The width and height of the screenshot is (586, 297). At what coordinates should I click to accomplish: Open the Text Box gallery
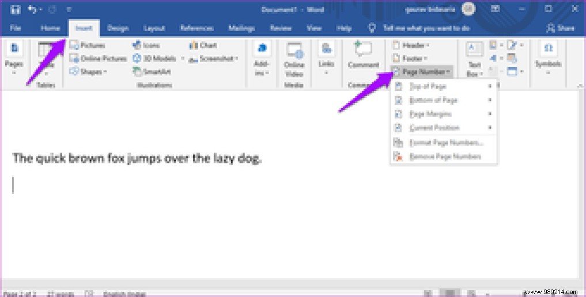click(x=474, y=60)
